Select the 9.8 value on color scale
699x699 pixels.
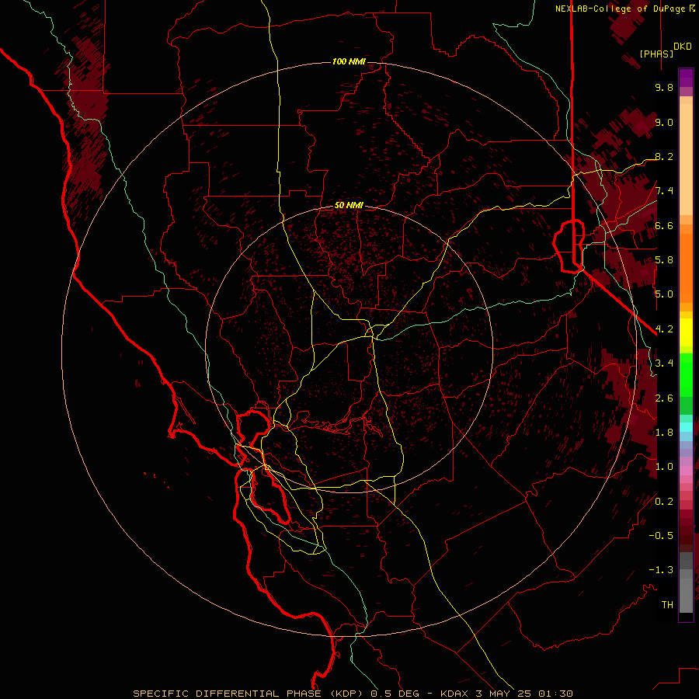pyautogui.click(x=664, y=88)
